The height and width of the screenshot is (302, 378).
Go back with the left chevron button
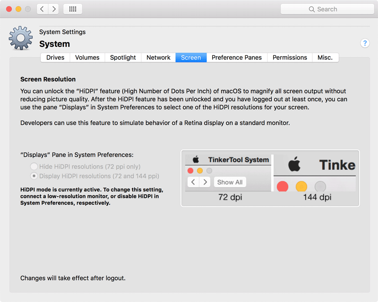coord(43,9)
